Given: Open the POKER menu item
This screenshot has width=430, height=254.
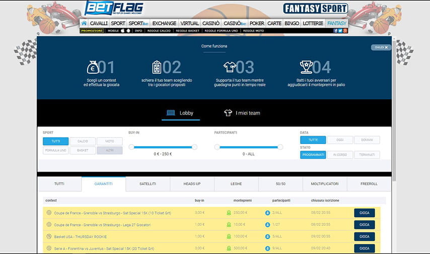Looking at the screenshot, I should (x=257, y=23).
